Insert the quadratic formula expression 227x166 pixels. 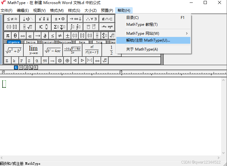[72, 50]
